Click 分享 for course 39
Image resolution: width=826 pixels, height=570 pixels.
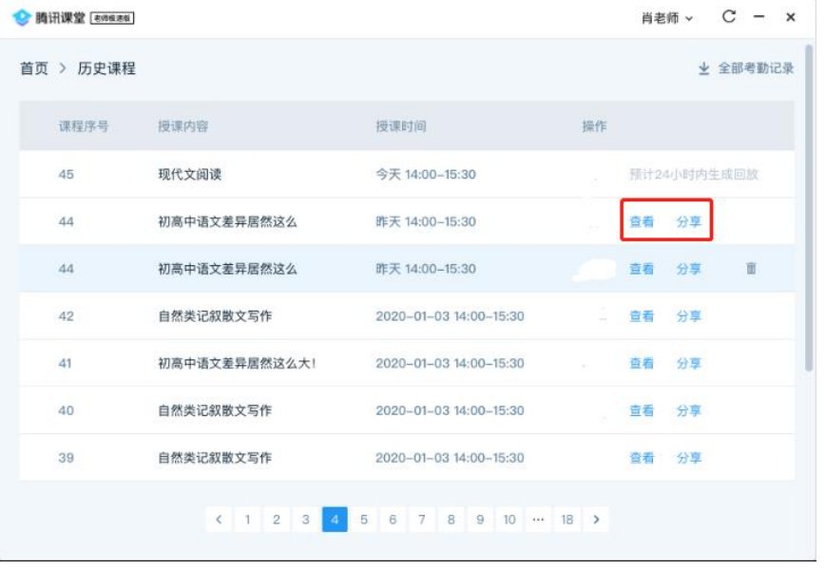(x=688, y=458)
